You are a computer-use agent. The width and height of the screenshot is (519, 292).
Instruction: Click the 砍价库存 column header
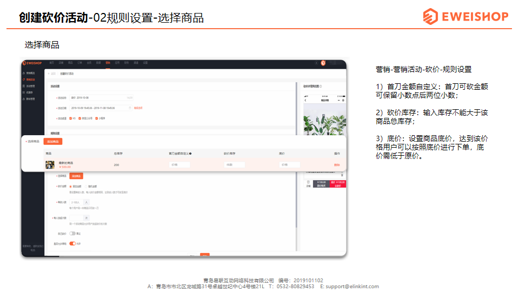tap(229, 154)
